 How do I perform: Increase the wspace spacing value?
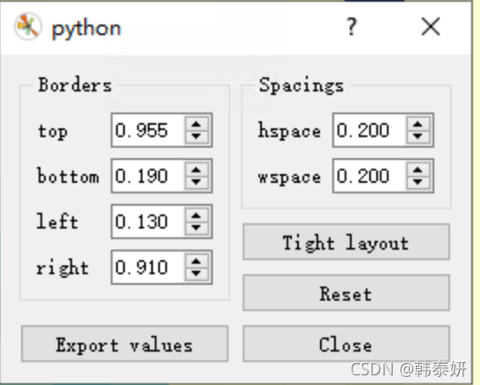[418, 170]
